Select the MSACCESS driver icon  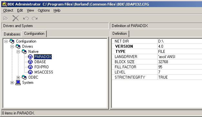click(x=30, y=72)
